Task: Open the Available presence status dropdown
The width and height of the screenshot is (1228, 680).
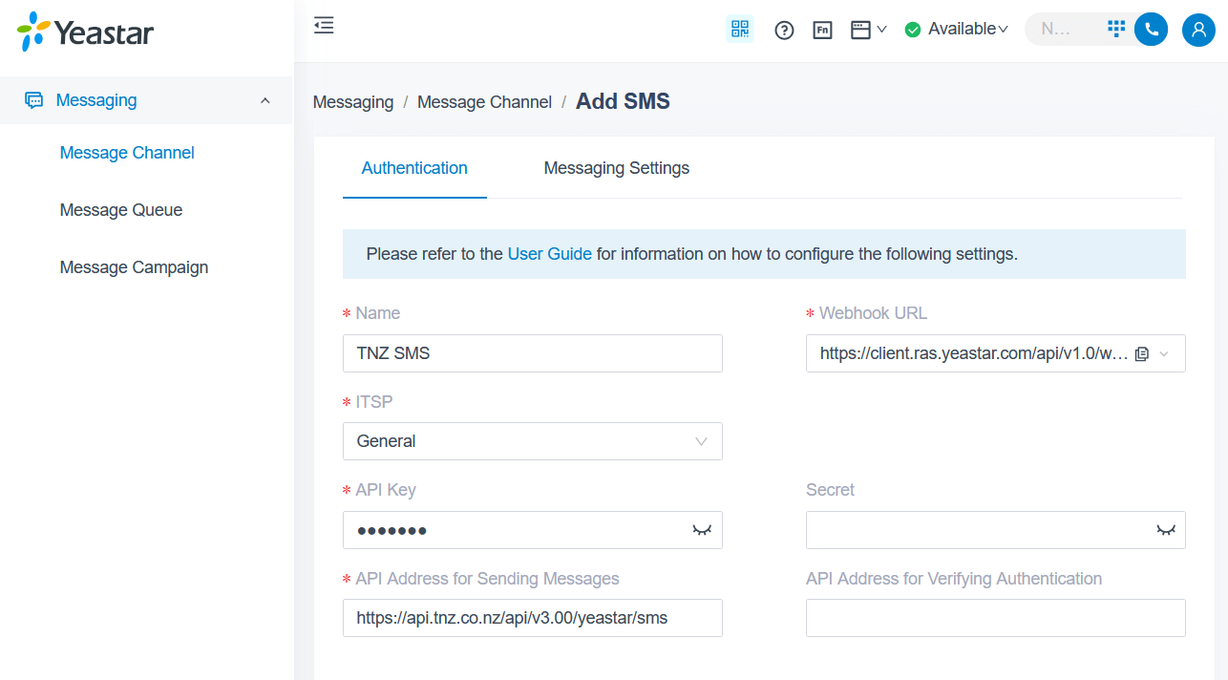Action: 956,29
